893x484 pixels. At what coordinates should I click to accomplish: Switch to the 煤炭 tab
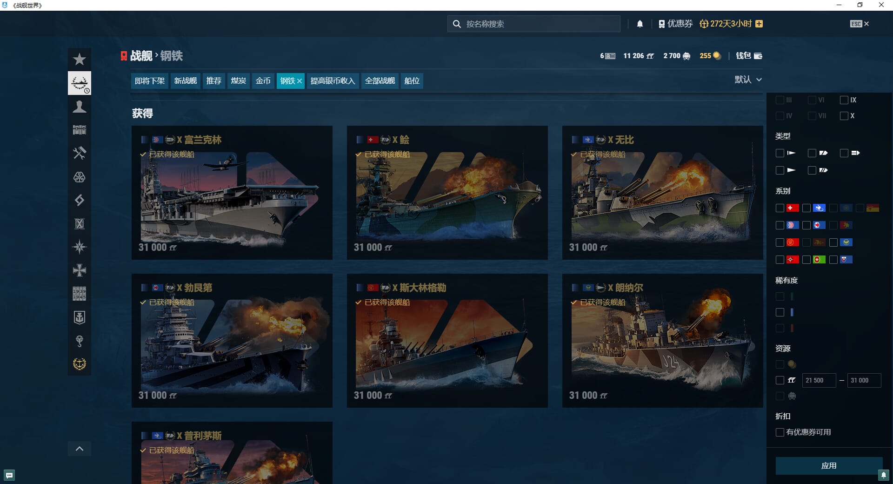click(x=238, y=81)
